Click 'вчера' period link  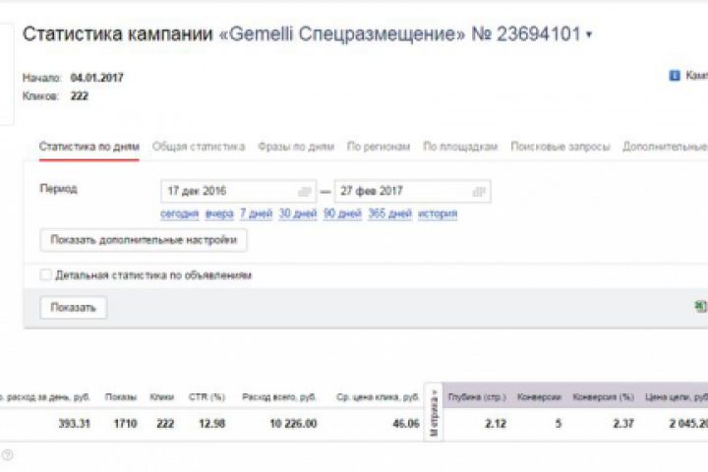(x=219, y=213)
